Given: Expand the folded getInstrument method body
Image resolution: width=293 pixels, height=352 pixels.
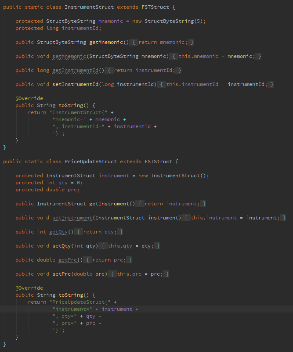Looking at the screenshot, I should tap(171, 204).
